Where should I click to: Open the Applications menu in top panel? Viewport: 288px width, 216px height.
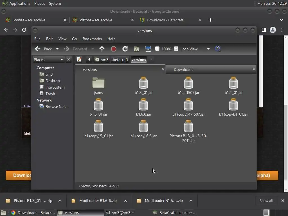[x=20, y=3]
